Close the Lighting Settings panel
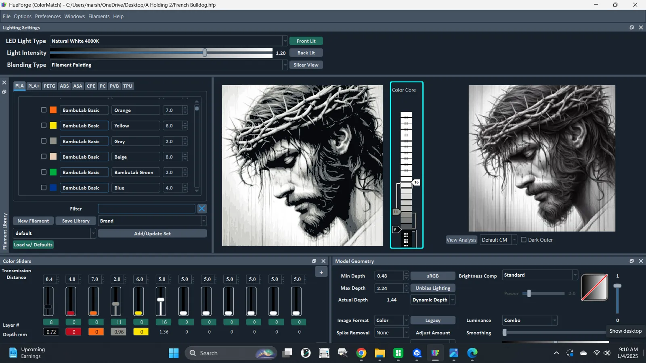The image size is (646, 363). click(x=641, y=27)
